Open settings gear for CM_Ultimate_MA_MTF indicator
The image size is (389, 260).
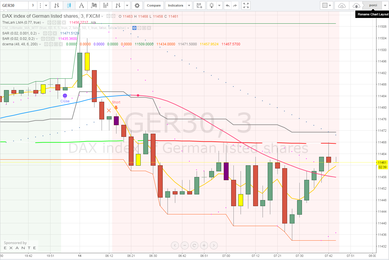[139, 28]
